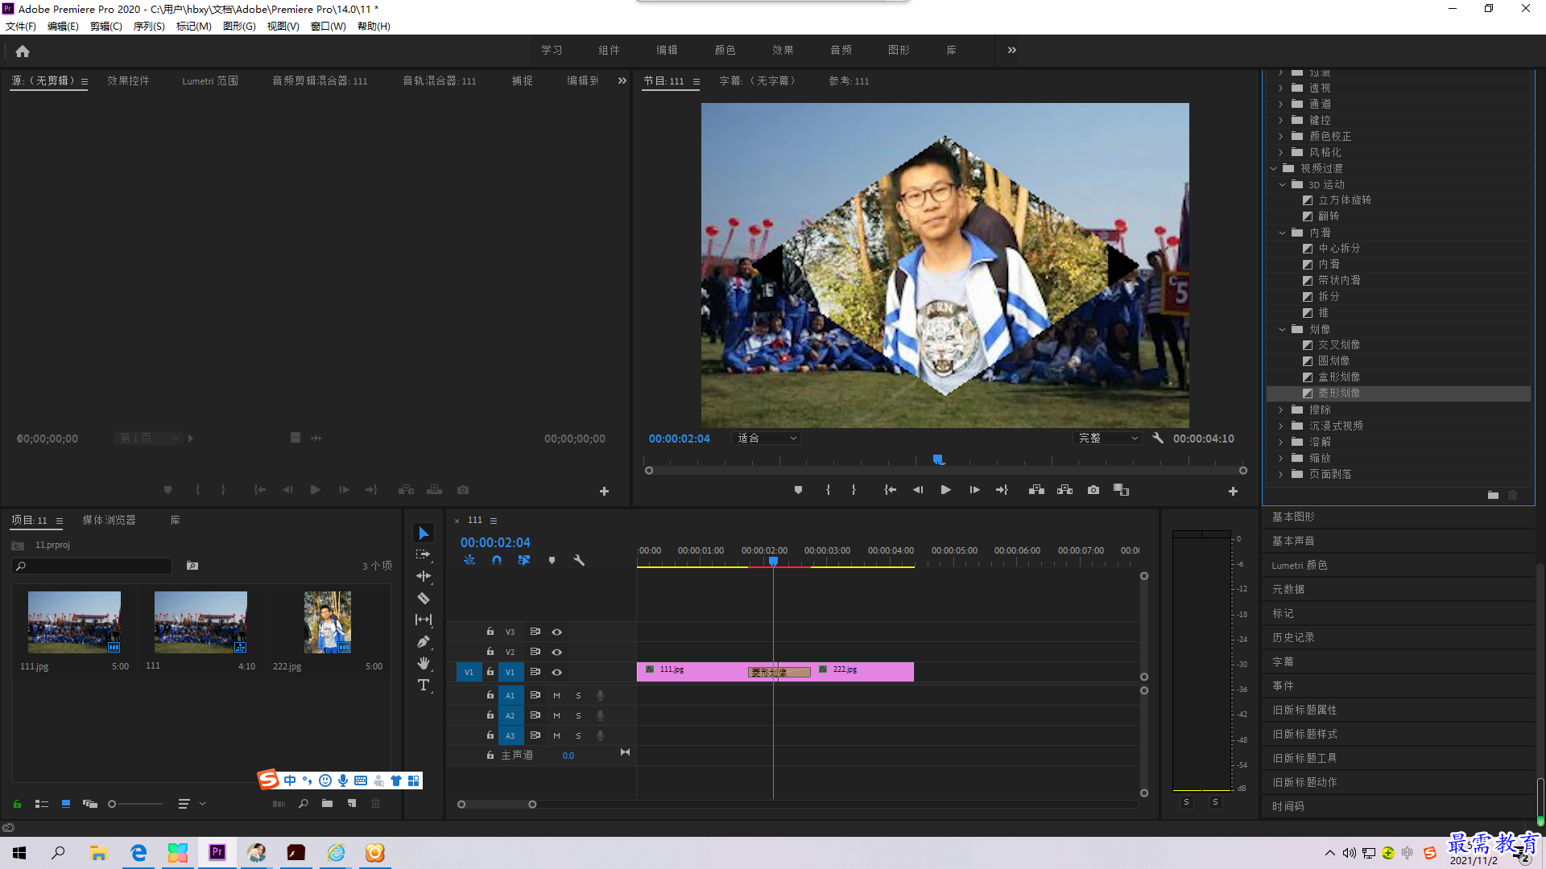Collapse the 划像 folder
Image resolution: width=1546 pixels, height=869 pixels.
pyautogui.click(x=1283, y=329)
